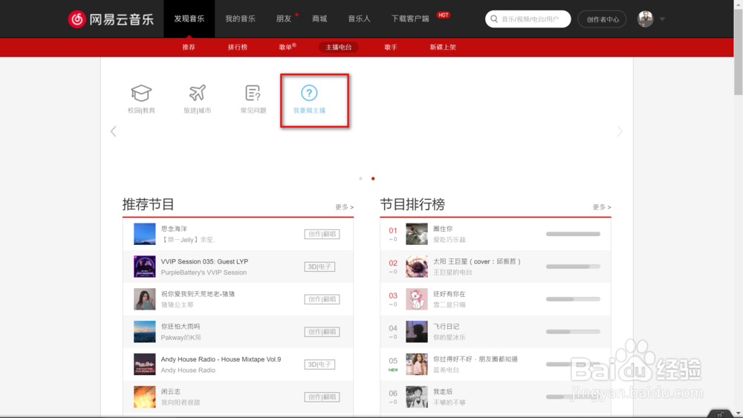Click the search magnifier icon
The width and height of the screenshot is (743, 418).
point(494,19)
